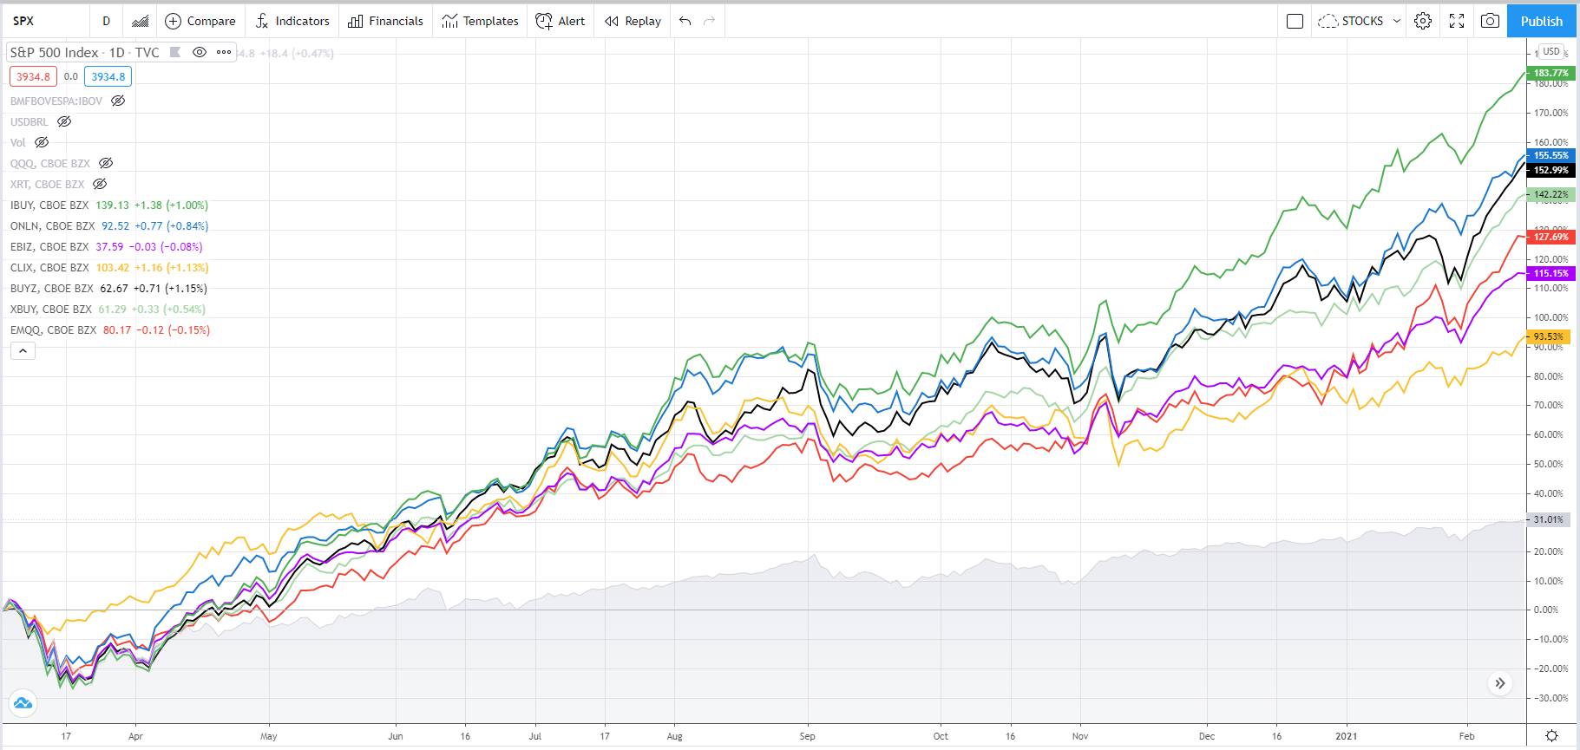The width and height of the screenshot is (1580, 750).
Task: Click the blue 3934.8 buy price box
Action: coord(108,76)
